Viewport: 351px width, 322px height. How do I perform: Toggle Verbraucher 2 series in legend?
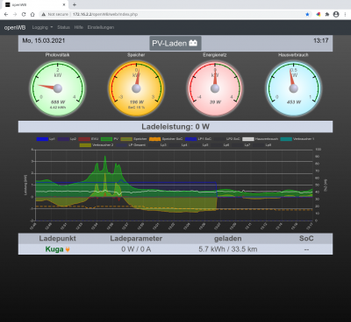coord(97,145)
